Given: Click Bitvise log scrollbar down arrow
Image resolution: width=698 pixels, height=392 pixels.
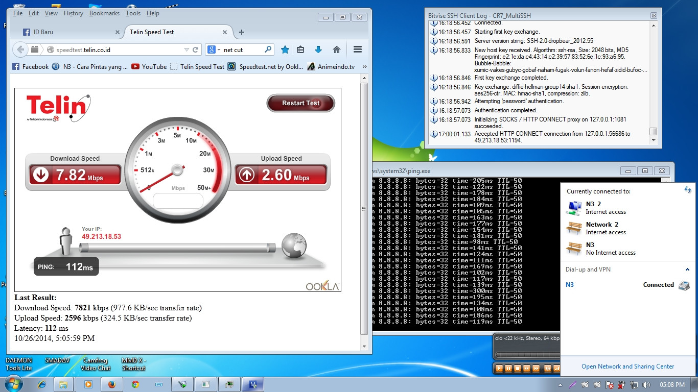Looking at the screenshot, I should point(653,140).
